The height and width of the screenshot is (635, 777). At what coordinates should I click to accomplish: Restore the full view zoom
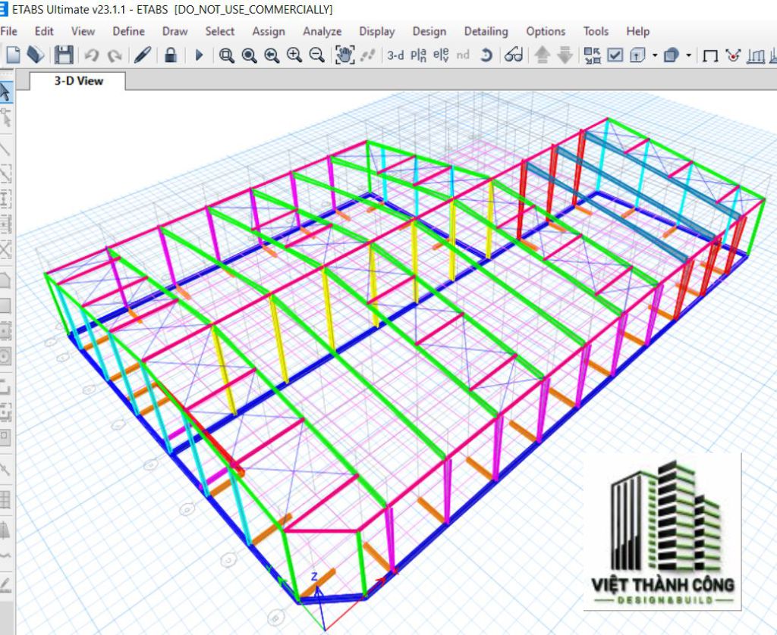pyautogui.click(x=249, y=55)
